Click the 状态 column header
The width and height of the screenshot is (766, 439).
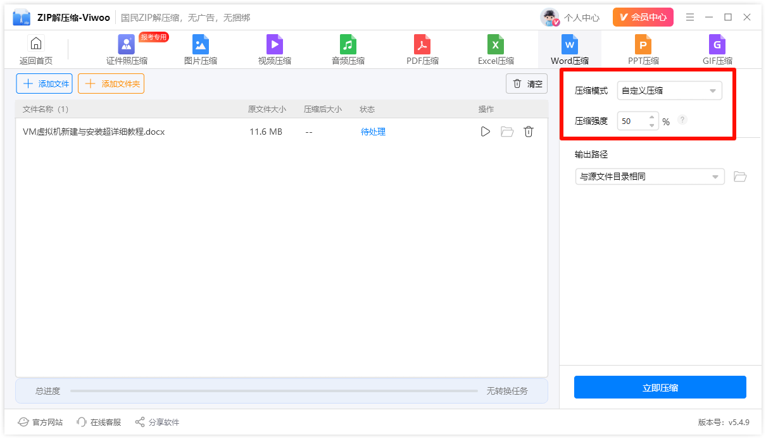pos(367,109)
